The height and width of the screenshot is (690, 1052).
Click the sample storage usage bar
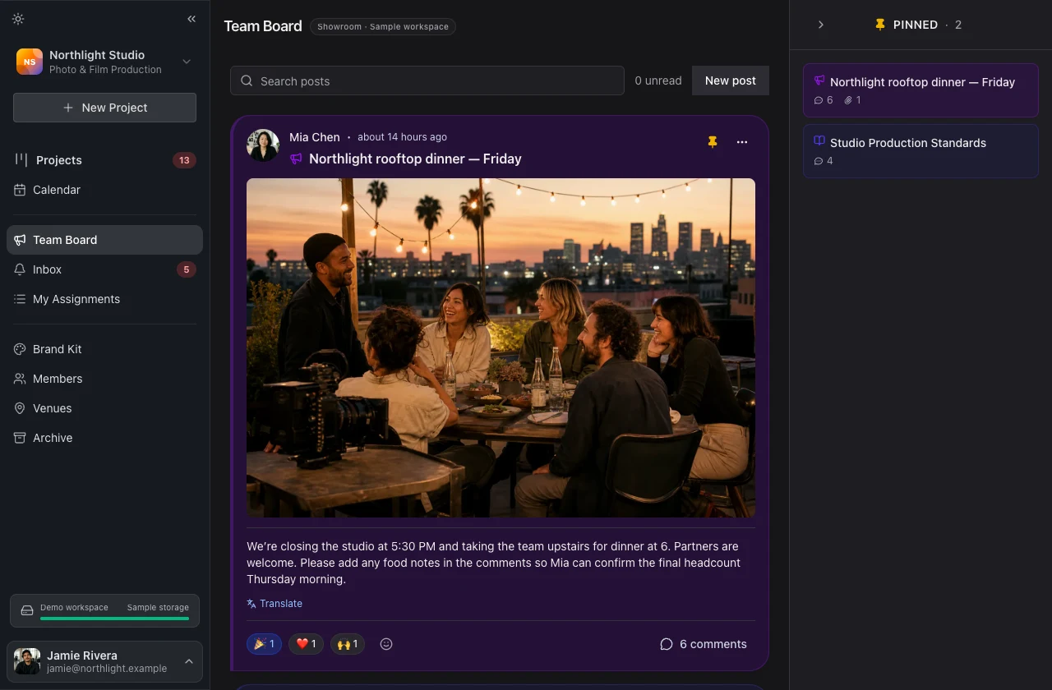pos(114,619)
